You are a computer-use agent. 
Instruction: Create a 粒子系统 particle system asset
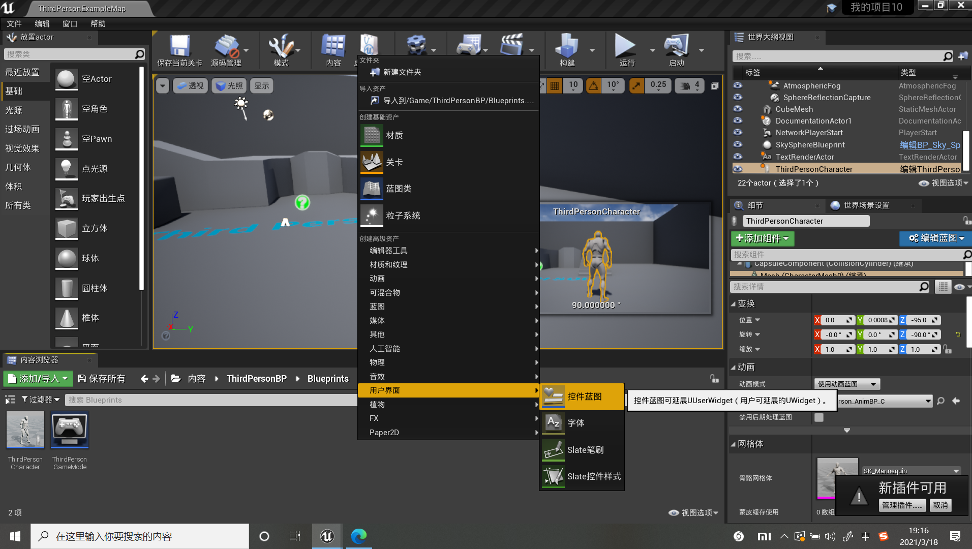point(448,216)
